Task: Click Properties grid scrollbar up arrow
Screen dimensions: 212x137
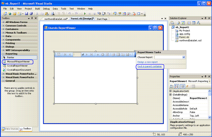Action: coord(210,91)
